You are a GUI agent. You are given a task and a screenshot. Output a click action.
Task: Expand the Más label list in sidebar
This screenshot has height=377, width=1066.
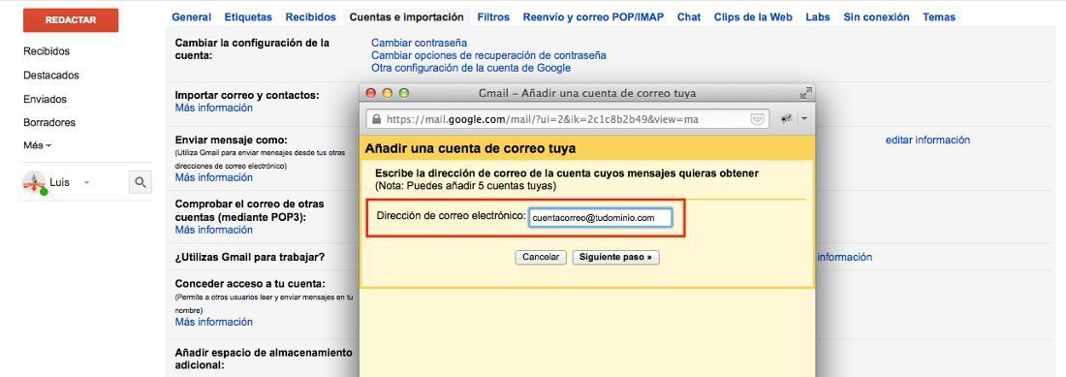pyautogui.click(x=38, y=145)
